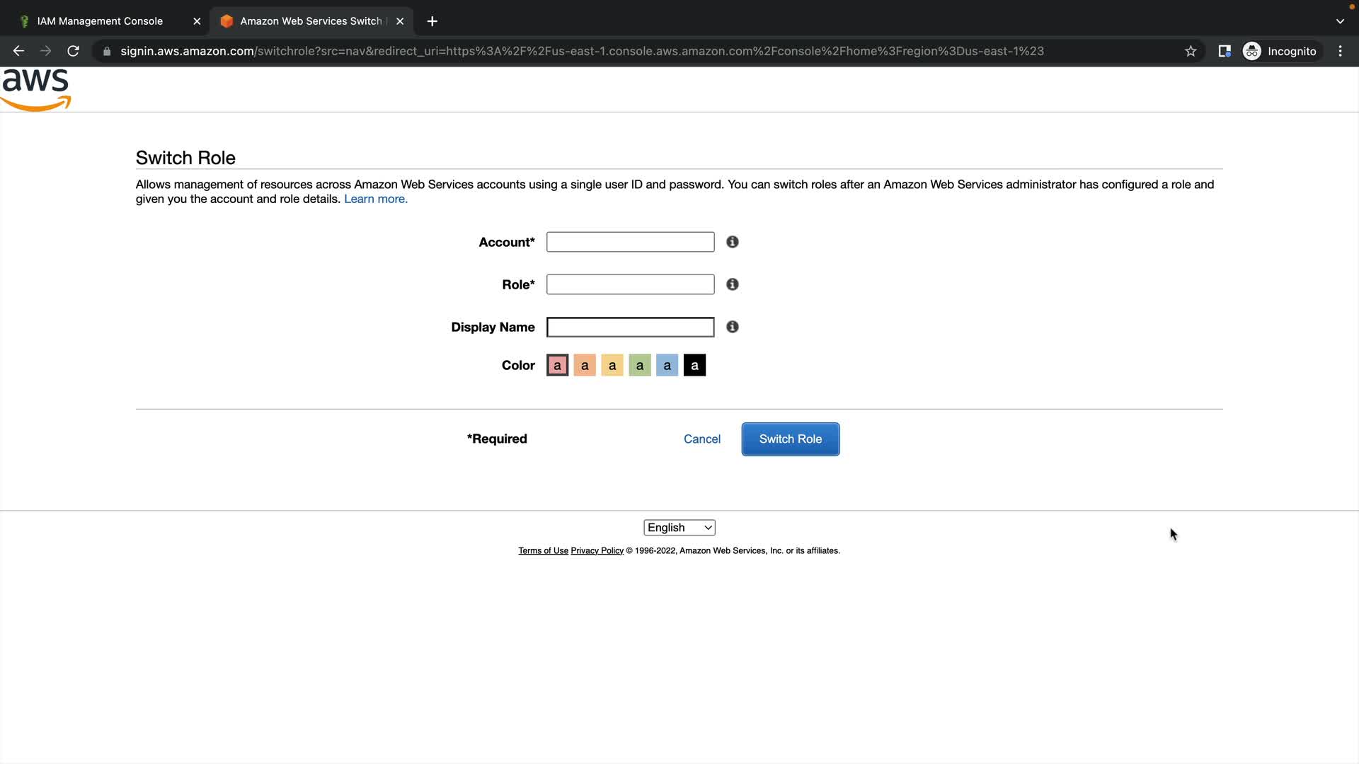Screen dimensions: 1359x764
Task: Open the side panel icon
Action: (1224, 51)
